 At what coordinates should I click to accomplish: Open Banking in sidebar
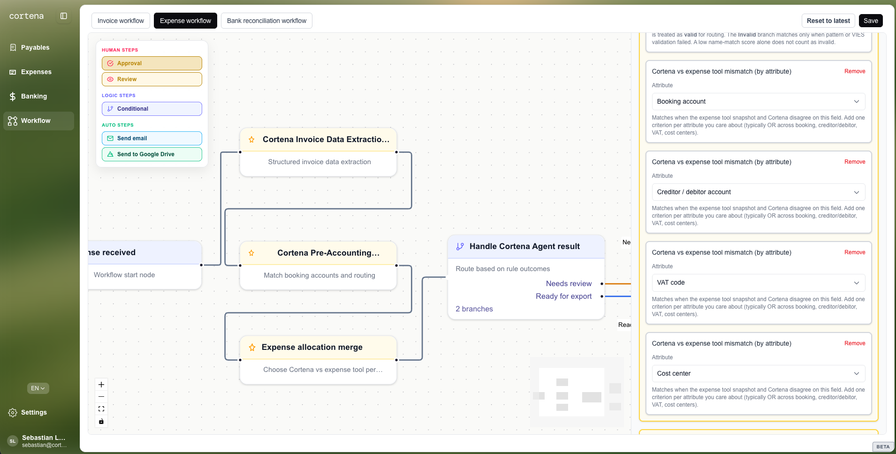[38, 96]
